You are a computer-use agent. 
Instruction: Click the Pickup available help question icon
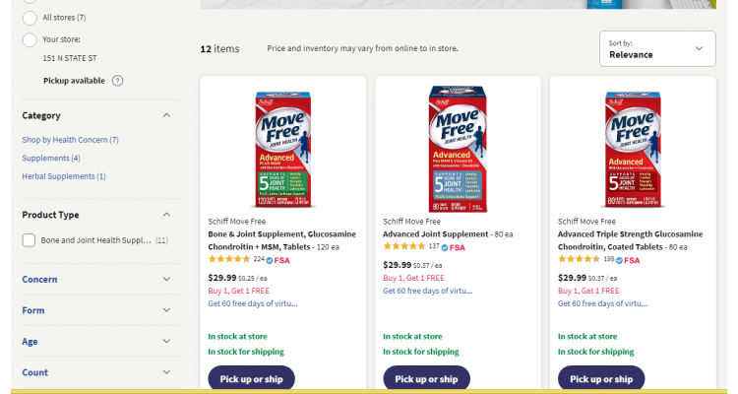click(x=118, y=81)
